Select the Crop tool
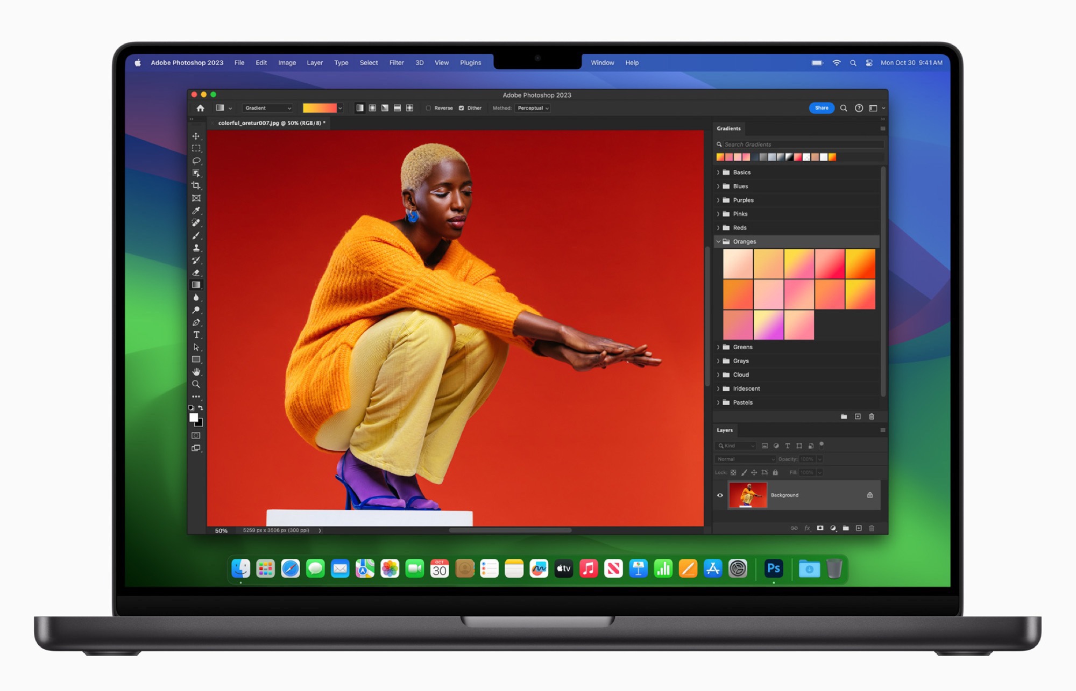Image resolution: width=1076 pixels, height=691 pixels. coord(196,185)
